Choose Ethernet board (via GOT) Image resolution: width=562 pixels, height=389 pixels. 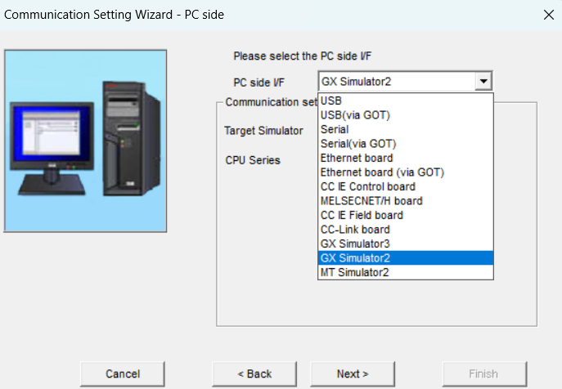coord(406,172)
